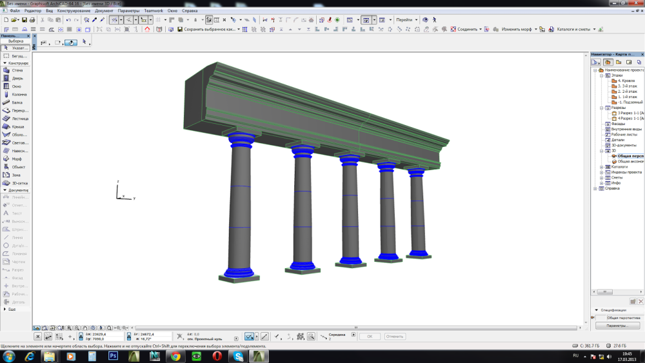Toggle the guide lines button in toolbar

click(x=114, y=20)
